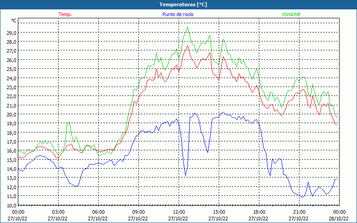Click the 27/10/22 date under 12:00
Viewport: 357px width, 223px height.
click(x=178, y=219)
